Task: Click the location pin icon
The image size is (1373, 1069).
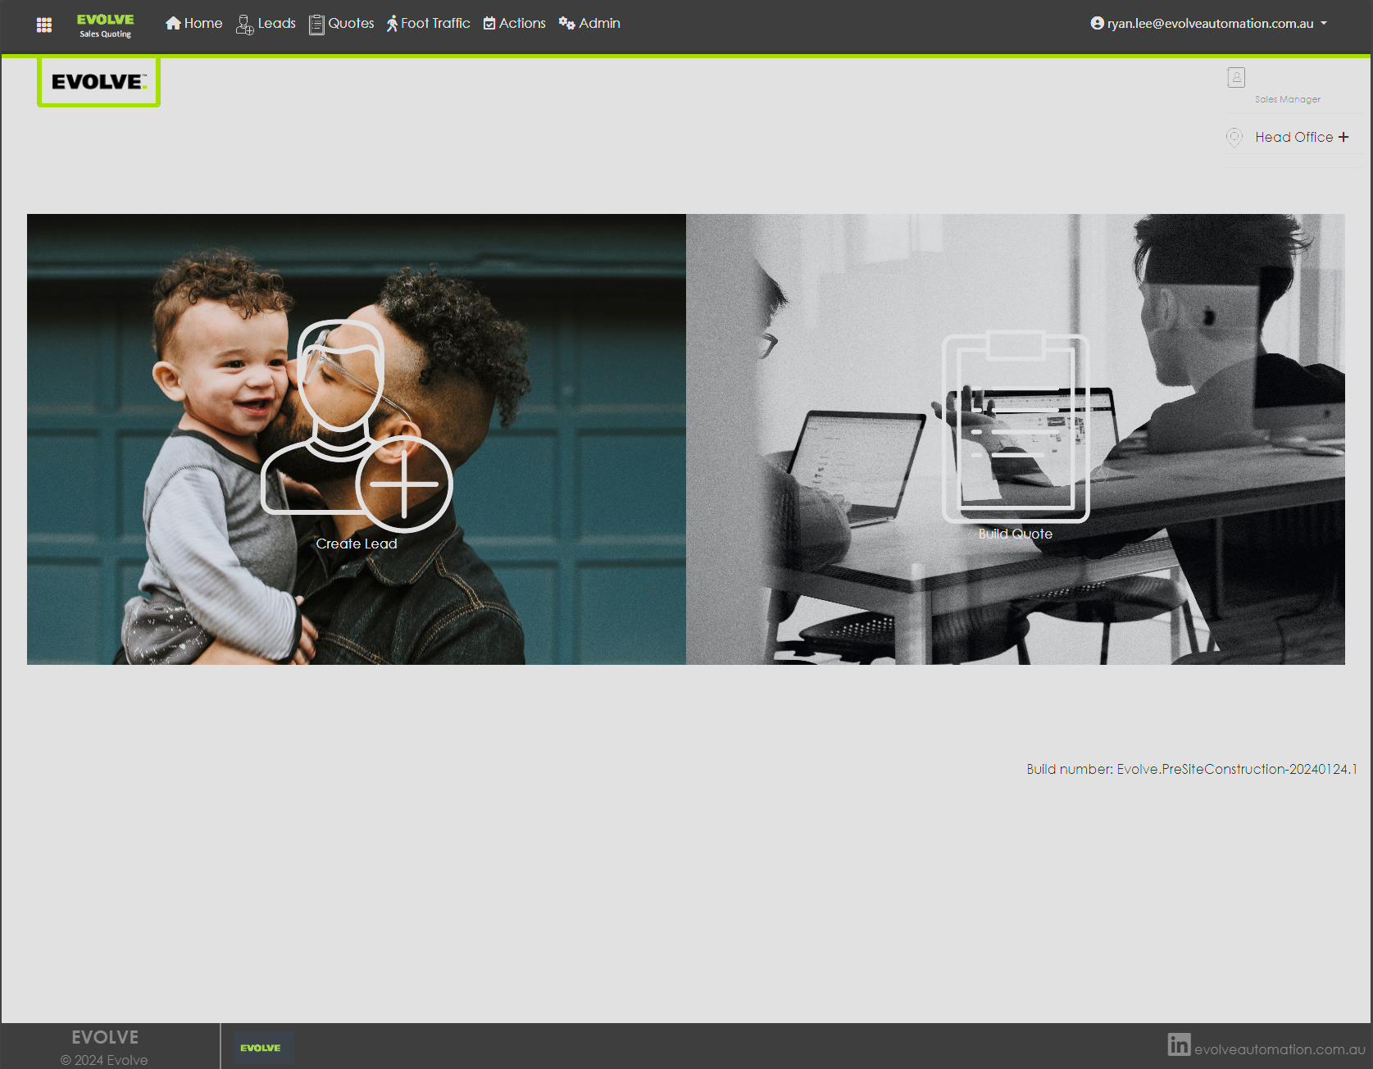Action: pos(1234,137)
